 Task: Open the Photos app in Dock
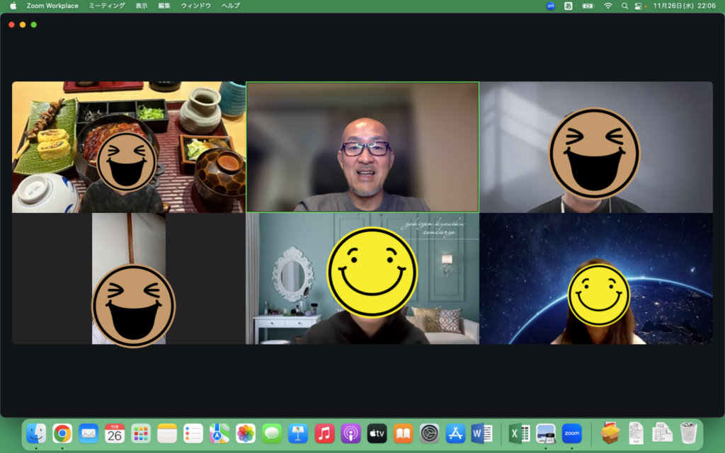pyautogui.click(x=246, y=433)
